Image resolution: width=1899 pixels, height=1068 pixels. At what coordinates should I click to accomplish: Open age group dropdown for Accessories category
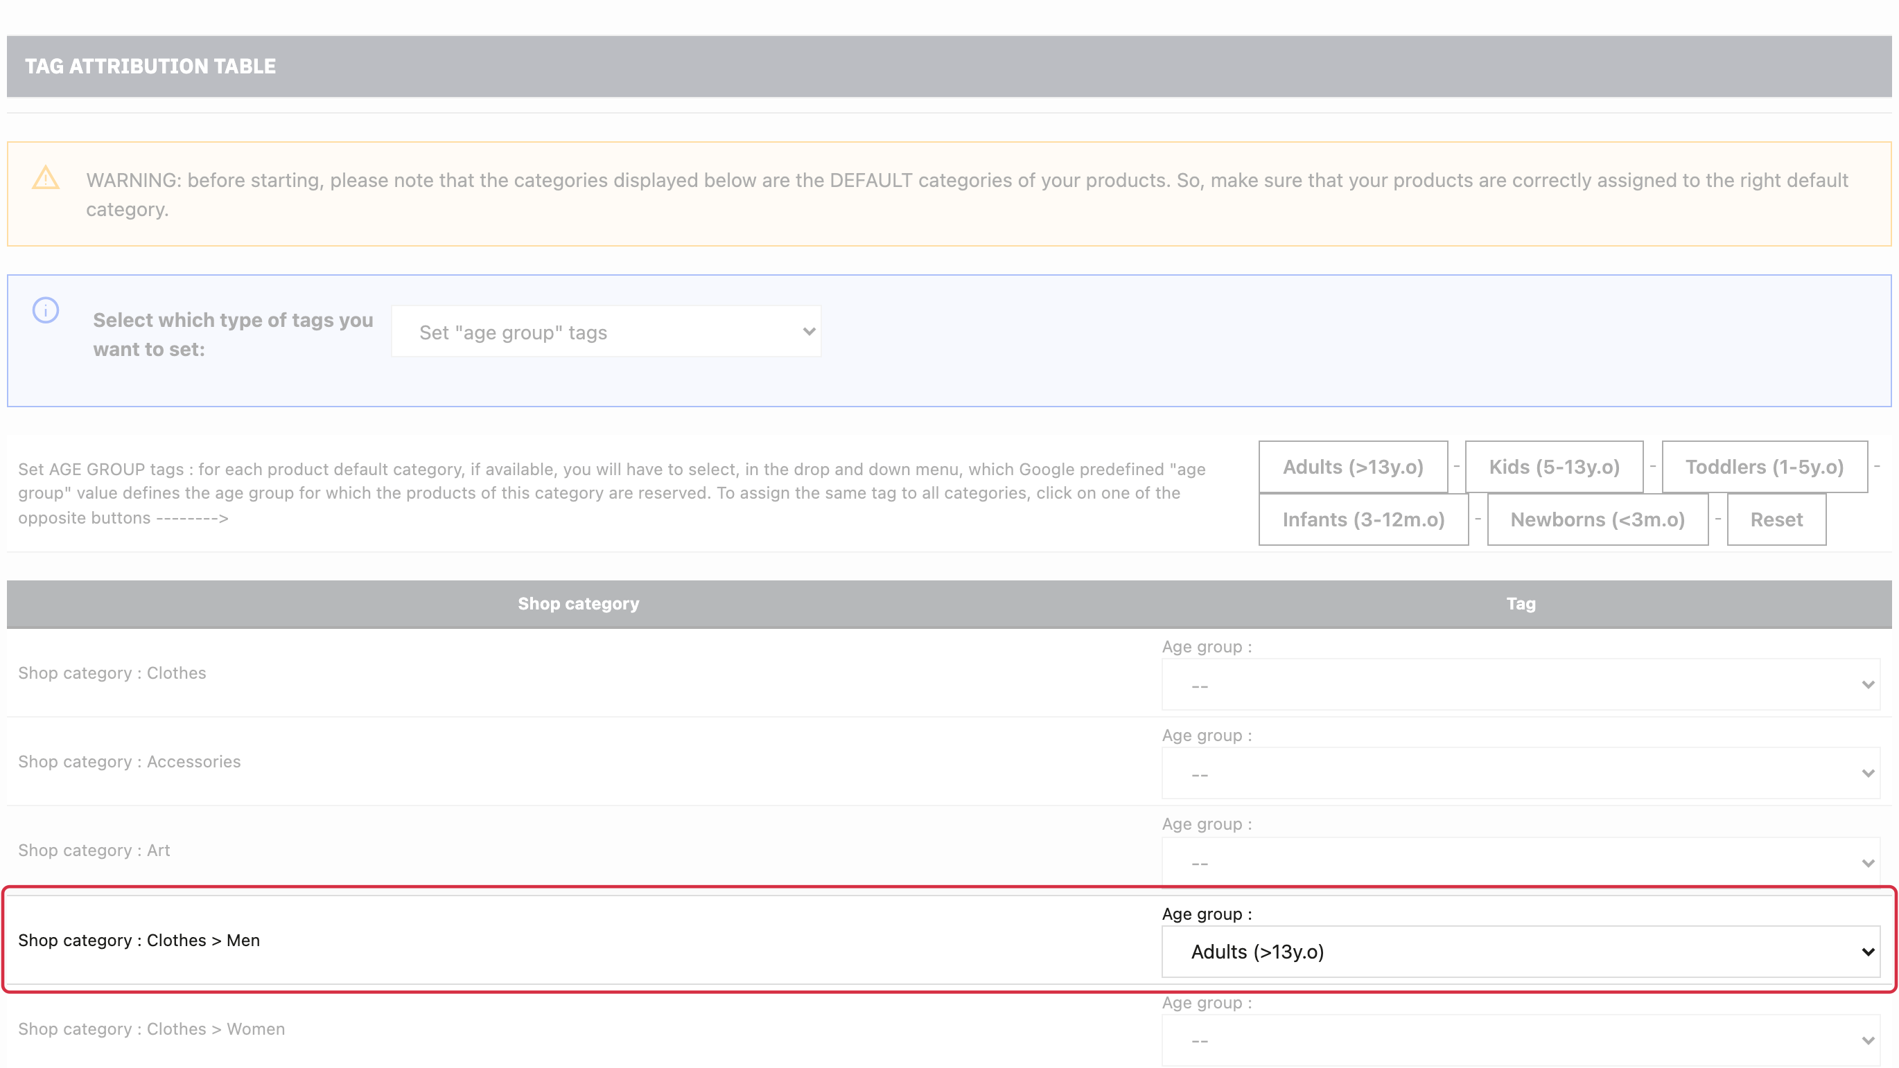coord(1521,774)
